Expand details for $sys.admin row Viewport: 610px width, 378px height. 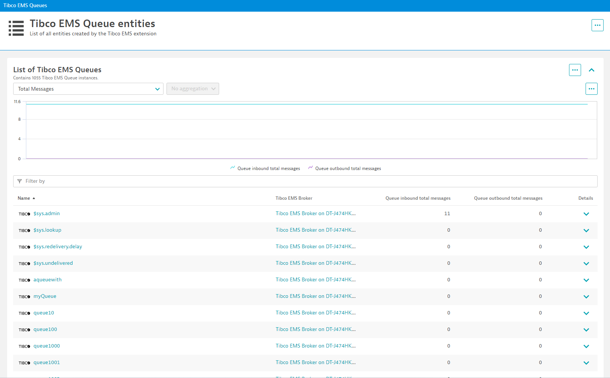586,214
